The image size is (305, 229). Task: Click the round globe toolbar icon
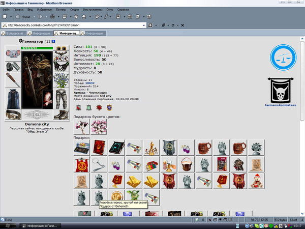tap(52, 17)
